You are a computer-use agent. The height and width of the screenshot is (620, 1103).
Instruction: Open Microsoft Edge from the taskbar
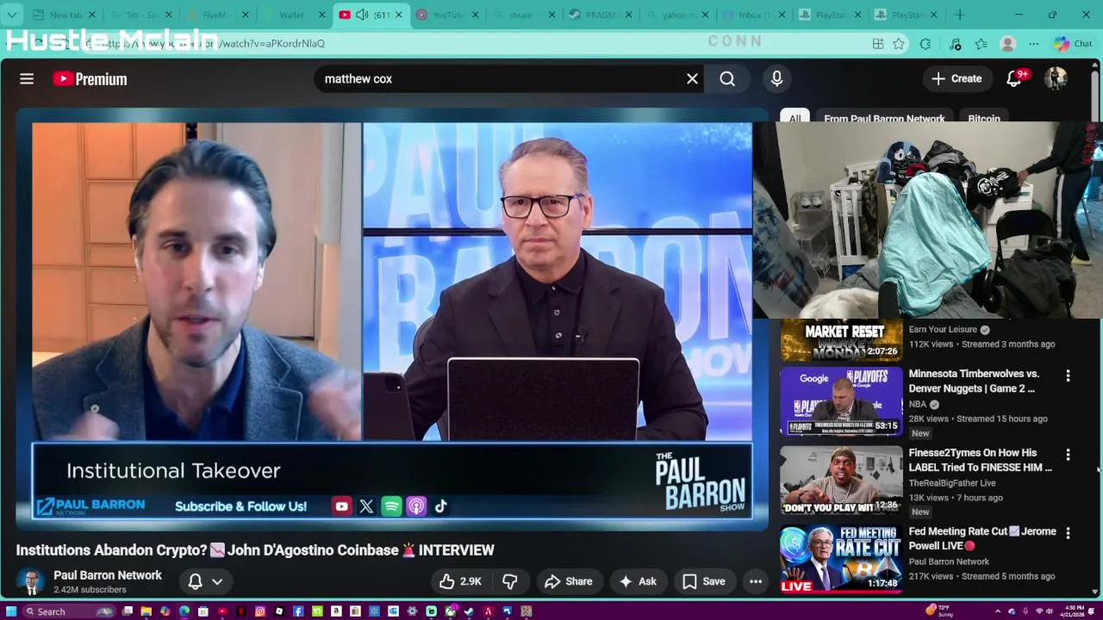(x=184, y=611)
